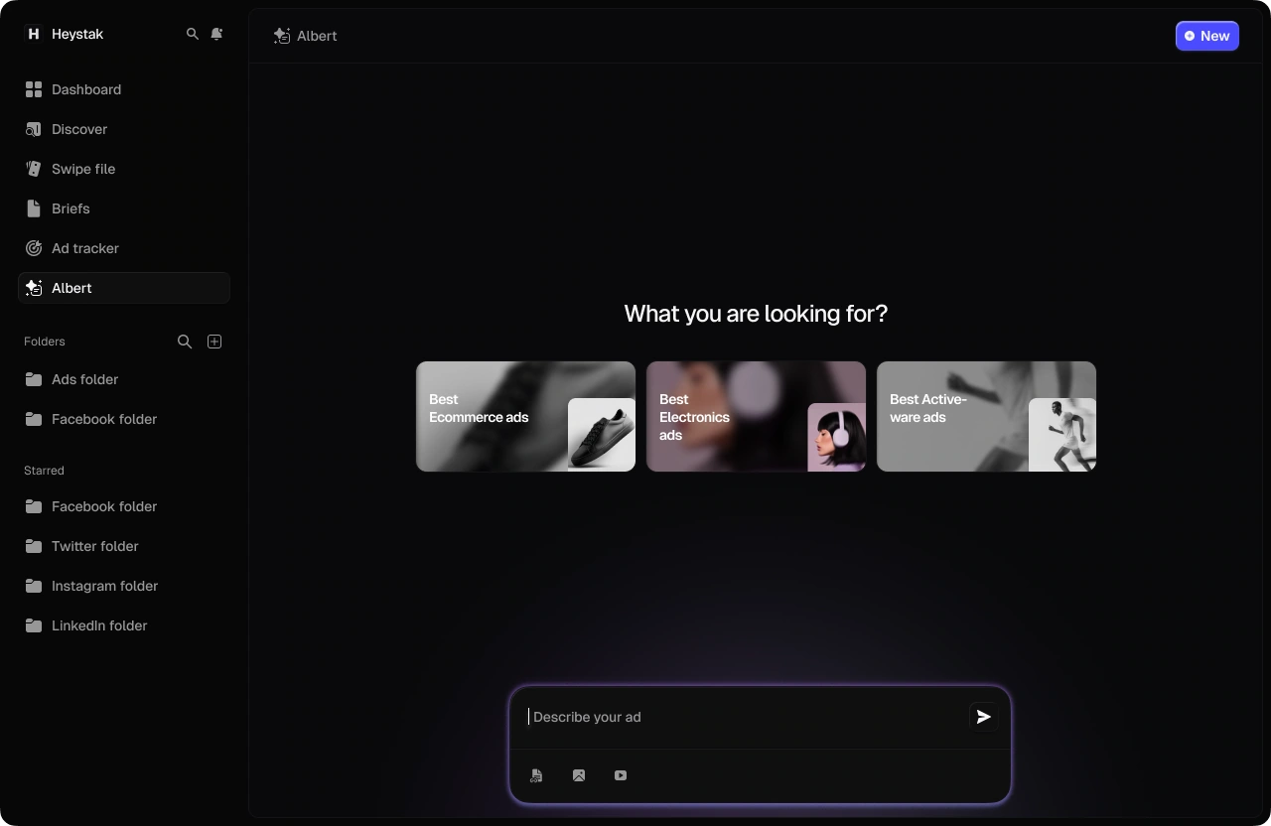Focus the Describe your ad input
Screen dimensions: 1271x826
[745, 717]
